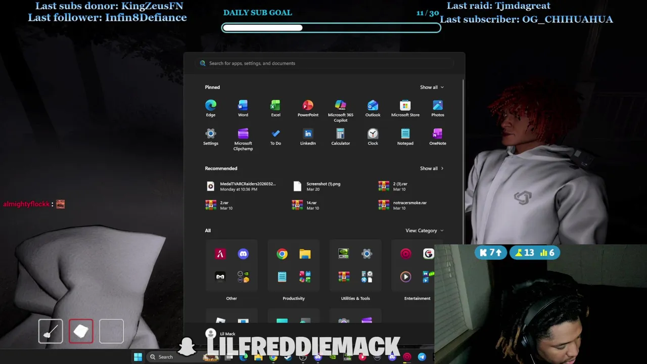
Task: Open the Edge pinned app
Action: (x=211, y=108)
